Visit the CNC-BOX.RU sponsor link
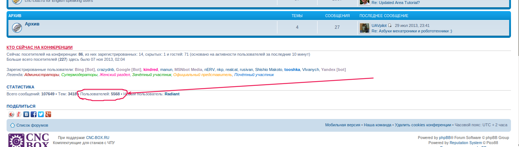 pos(98,138)
